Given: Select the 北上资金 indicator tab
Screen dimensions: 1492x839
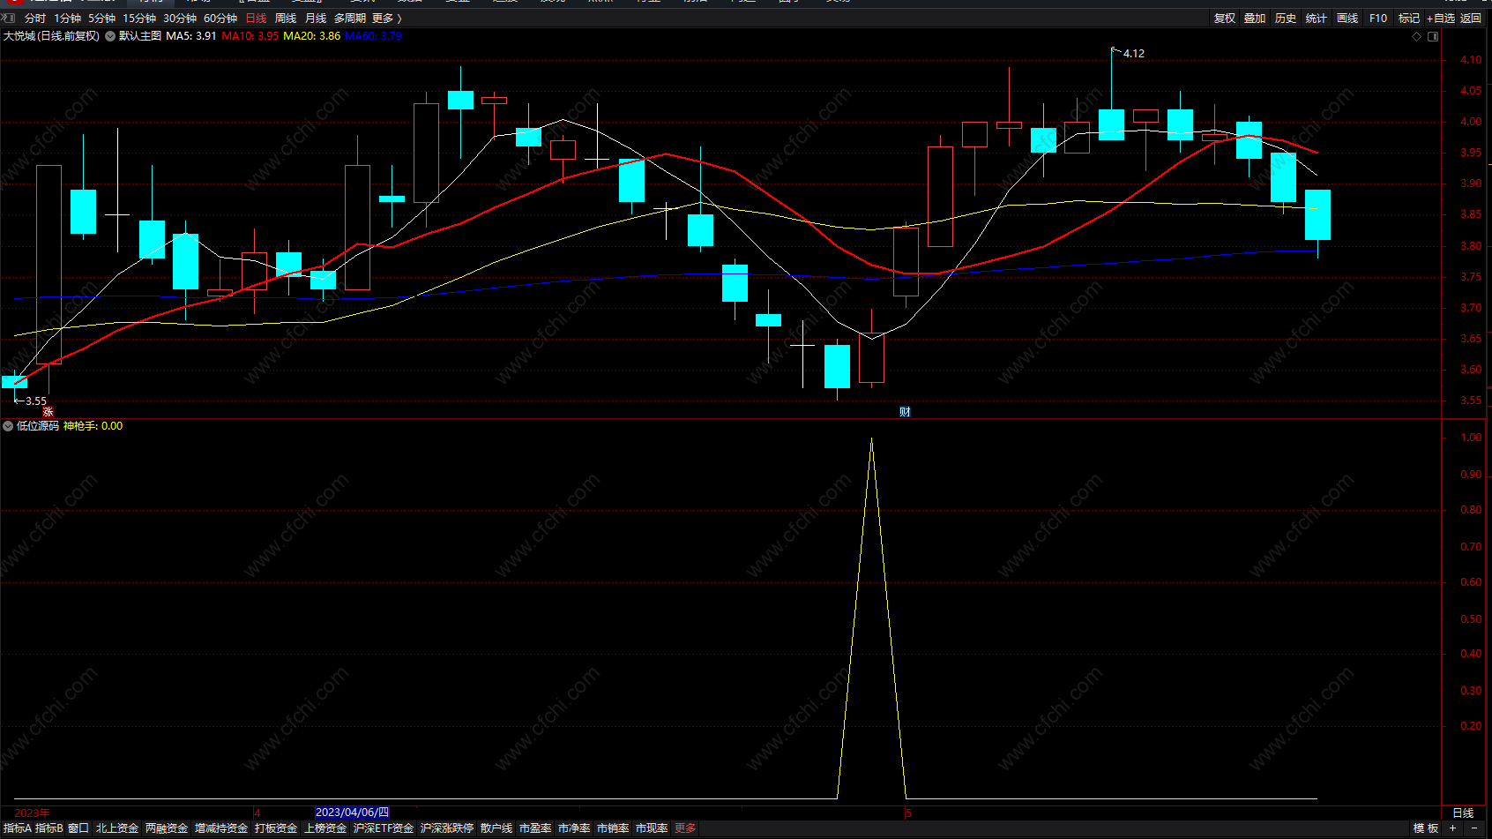Looking at the screenshot, I should 117,828.
